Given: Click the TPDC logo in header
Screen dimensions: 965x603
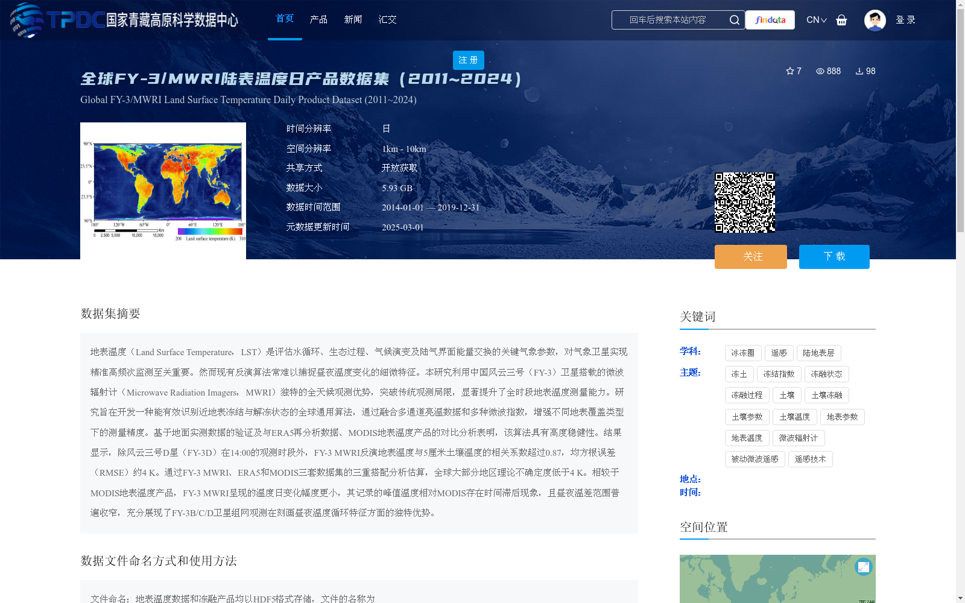Looking at the screenshot, I should click(x=124, y=20).
